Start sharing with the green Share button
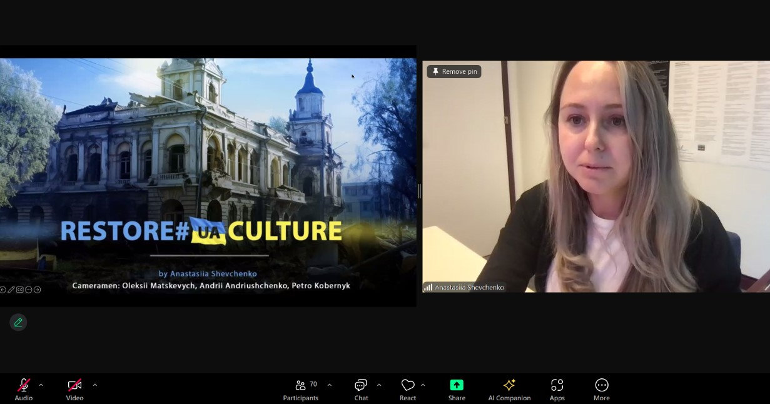This screenshot has height=404, width=770. (457, 390)
